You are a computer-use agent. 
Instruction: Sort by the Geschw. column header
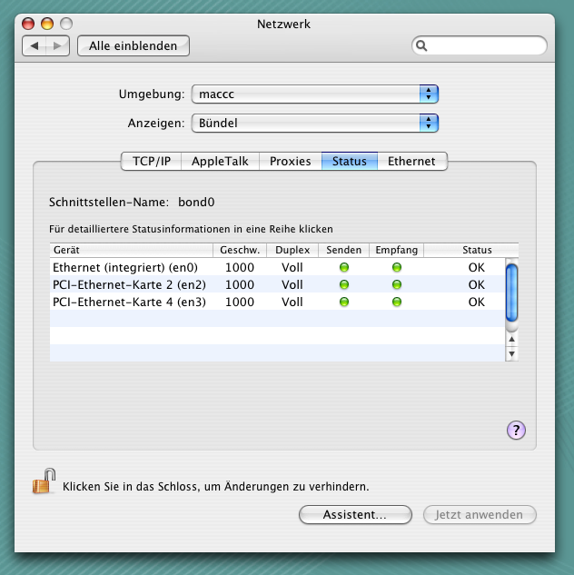pyautogui.click(x=240, y=250)
